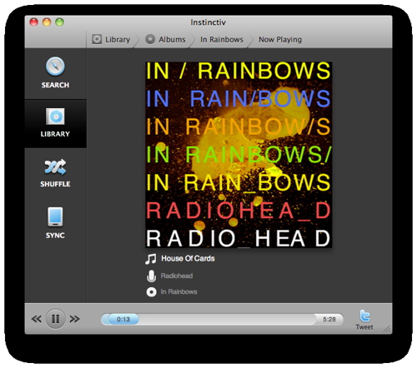Click the 0:13 playback position handle
This screenshot has width=417, height=368.
pyautogui.click(x=123, y=319)
